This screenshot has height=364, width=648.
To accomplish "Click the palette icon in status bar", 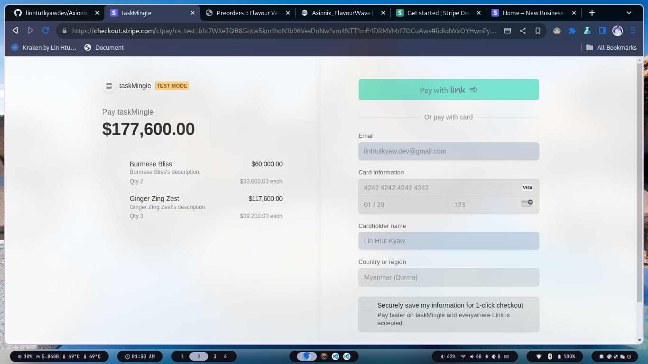I will 609,356.
